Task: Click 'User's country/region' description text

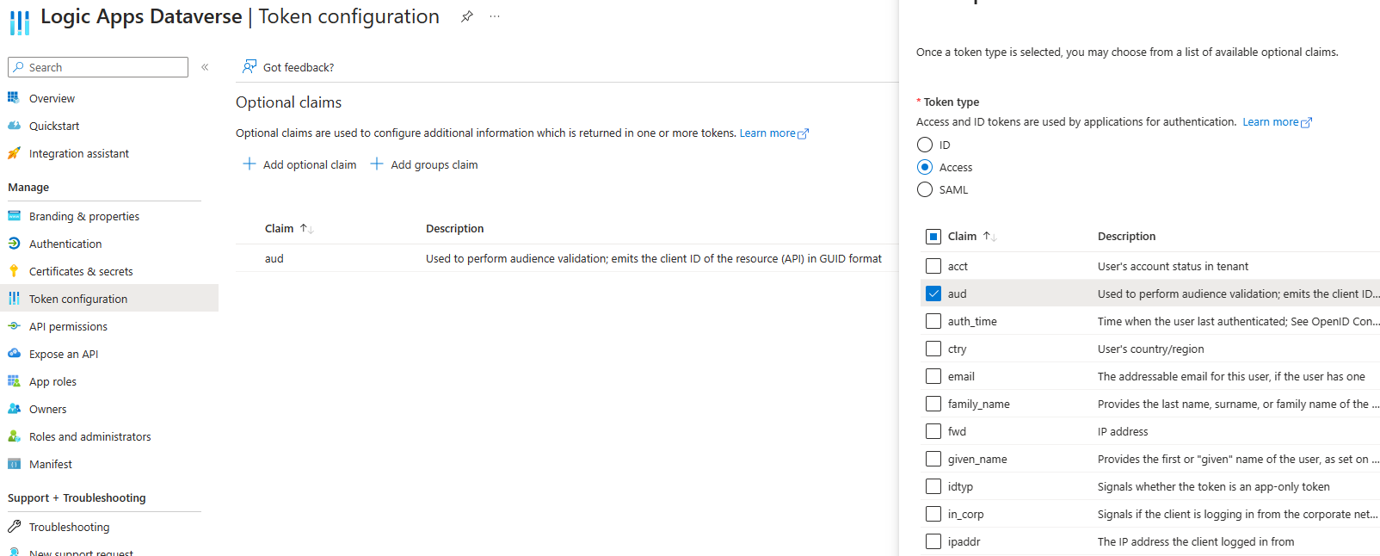Action: click(1150, 349)
